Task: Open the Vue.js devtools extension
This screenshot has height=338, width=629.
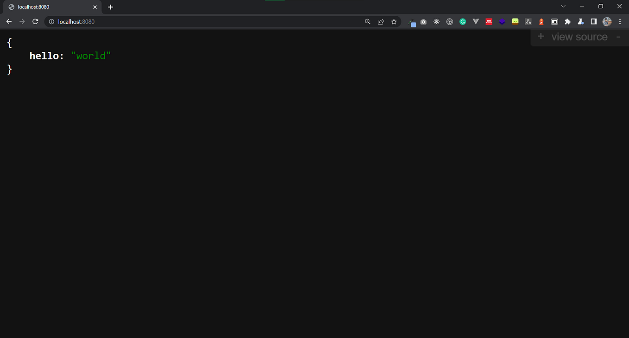Action: pyautogui.click(x=476, y=21)
